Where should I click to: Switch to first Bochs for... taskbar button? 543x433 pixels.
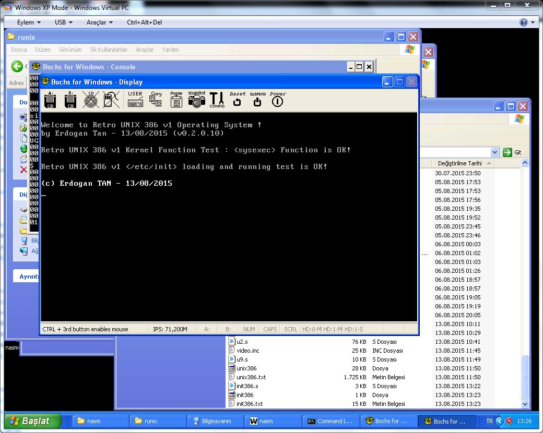388,421
